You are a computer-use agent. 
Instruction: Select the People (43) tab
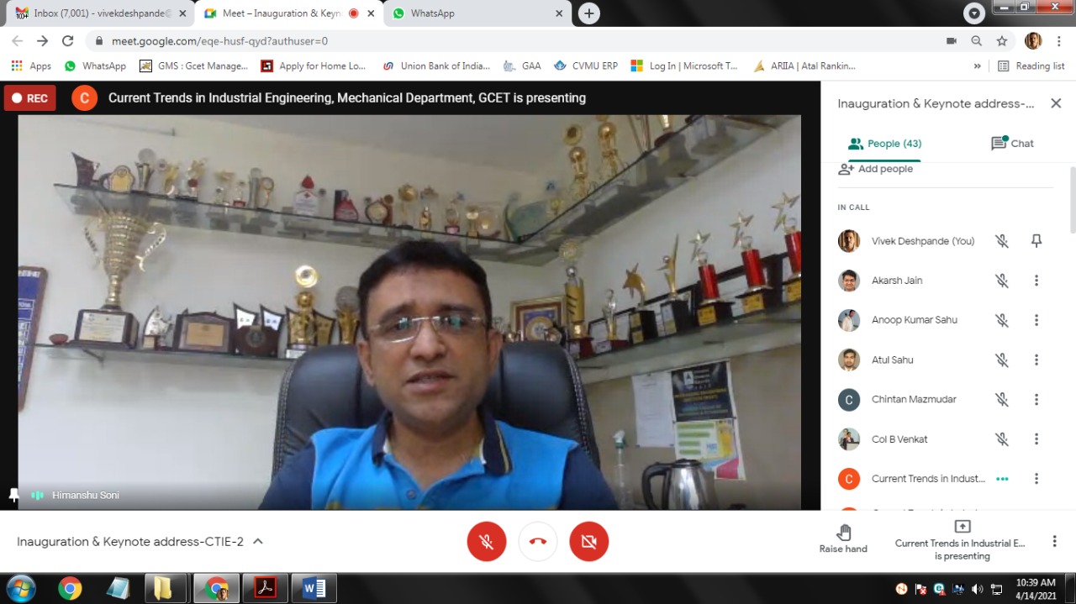[884, 144]
